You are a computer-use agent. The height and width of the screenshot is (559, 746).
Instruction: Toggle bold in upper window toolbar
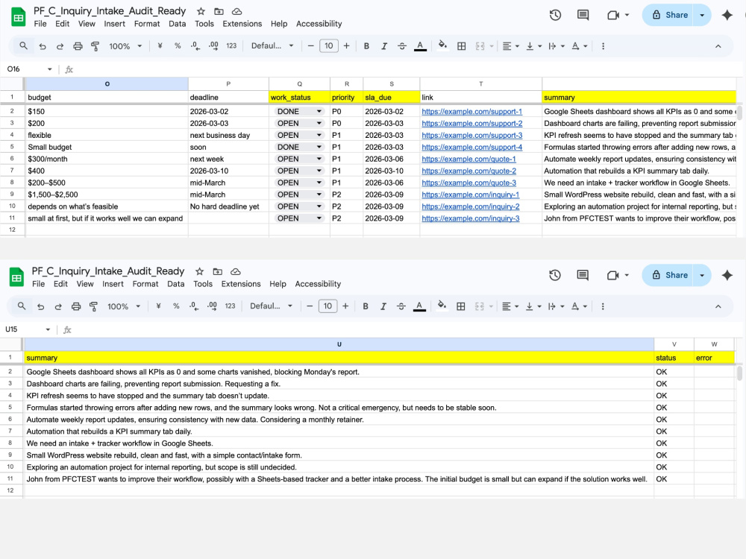tap(366, 46)
